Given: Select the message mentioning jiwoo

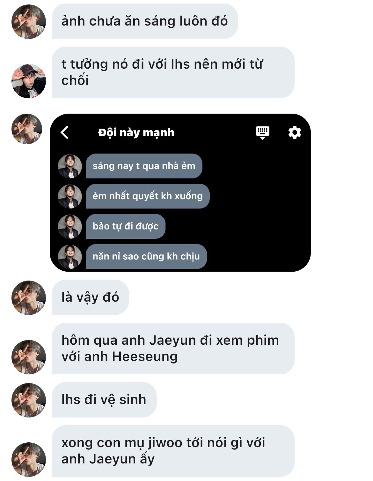Looking at the screenshot, I should click(x=173, y=451).
